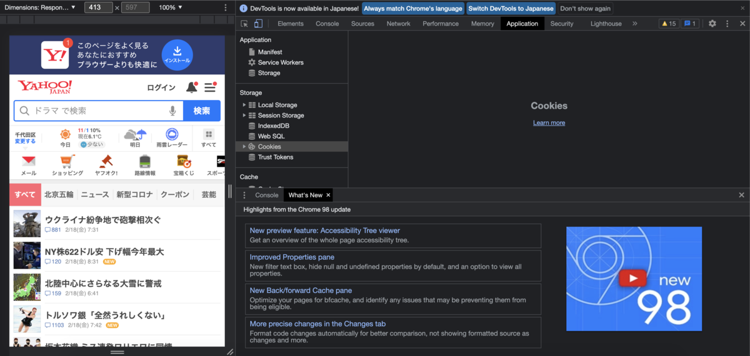Click the インストール install button

click(x=177, y=55)
